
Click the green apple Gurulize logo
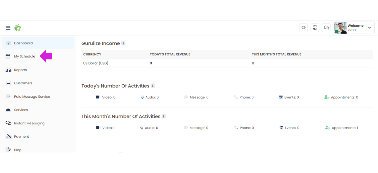point(18,28)
